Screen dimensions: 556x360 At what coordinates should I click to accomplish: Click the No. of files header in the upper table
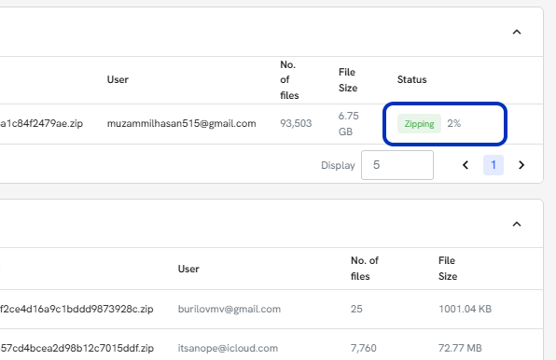(x=289, y=79)
